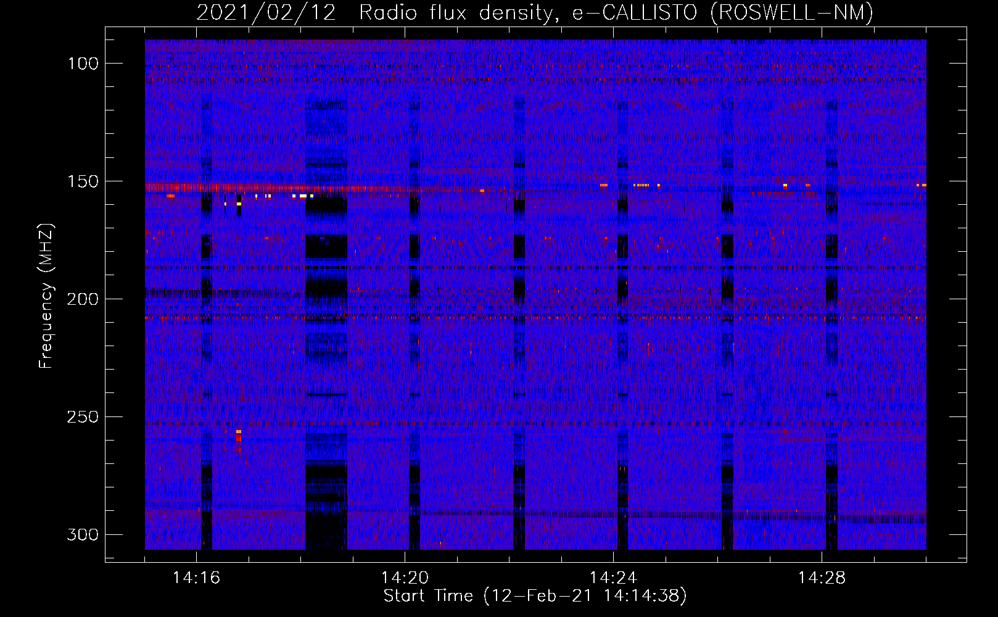The height and width of the screenshot is (617, 998).
Task: Click the 250 frequency tick label
Action: [82, 417]
